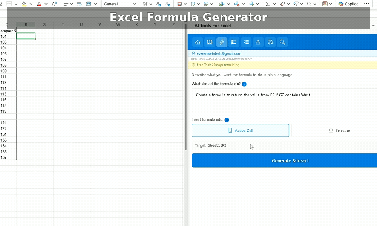
Task: Select the lightning bolt formula generator icon
Action: tap(222, 42)
